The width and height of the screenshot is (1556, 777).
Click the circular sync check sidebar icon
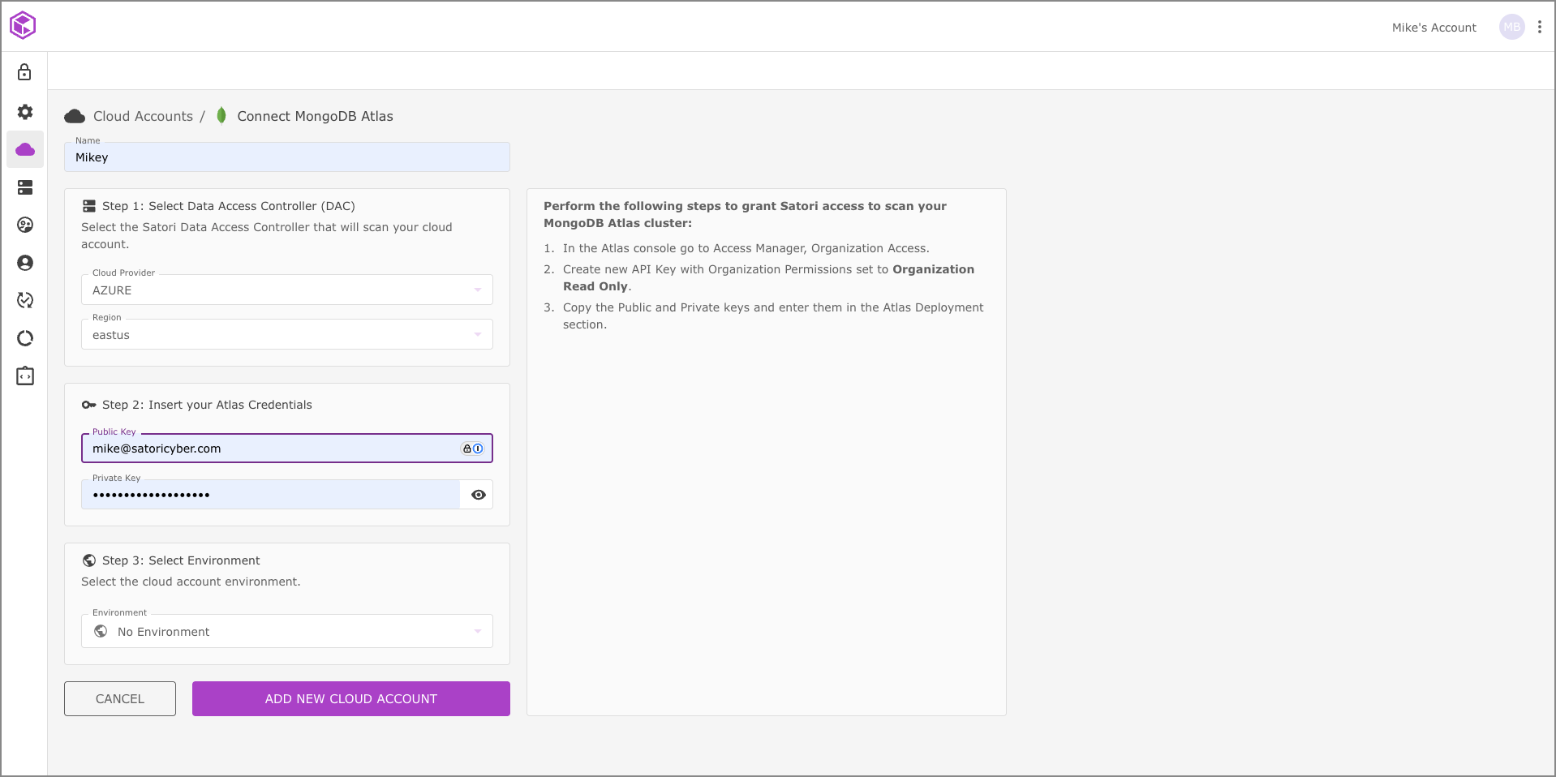click(25, 301)
